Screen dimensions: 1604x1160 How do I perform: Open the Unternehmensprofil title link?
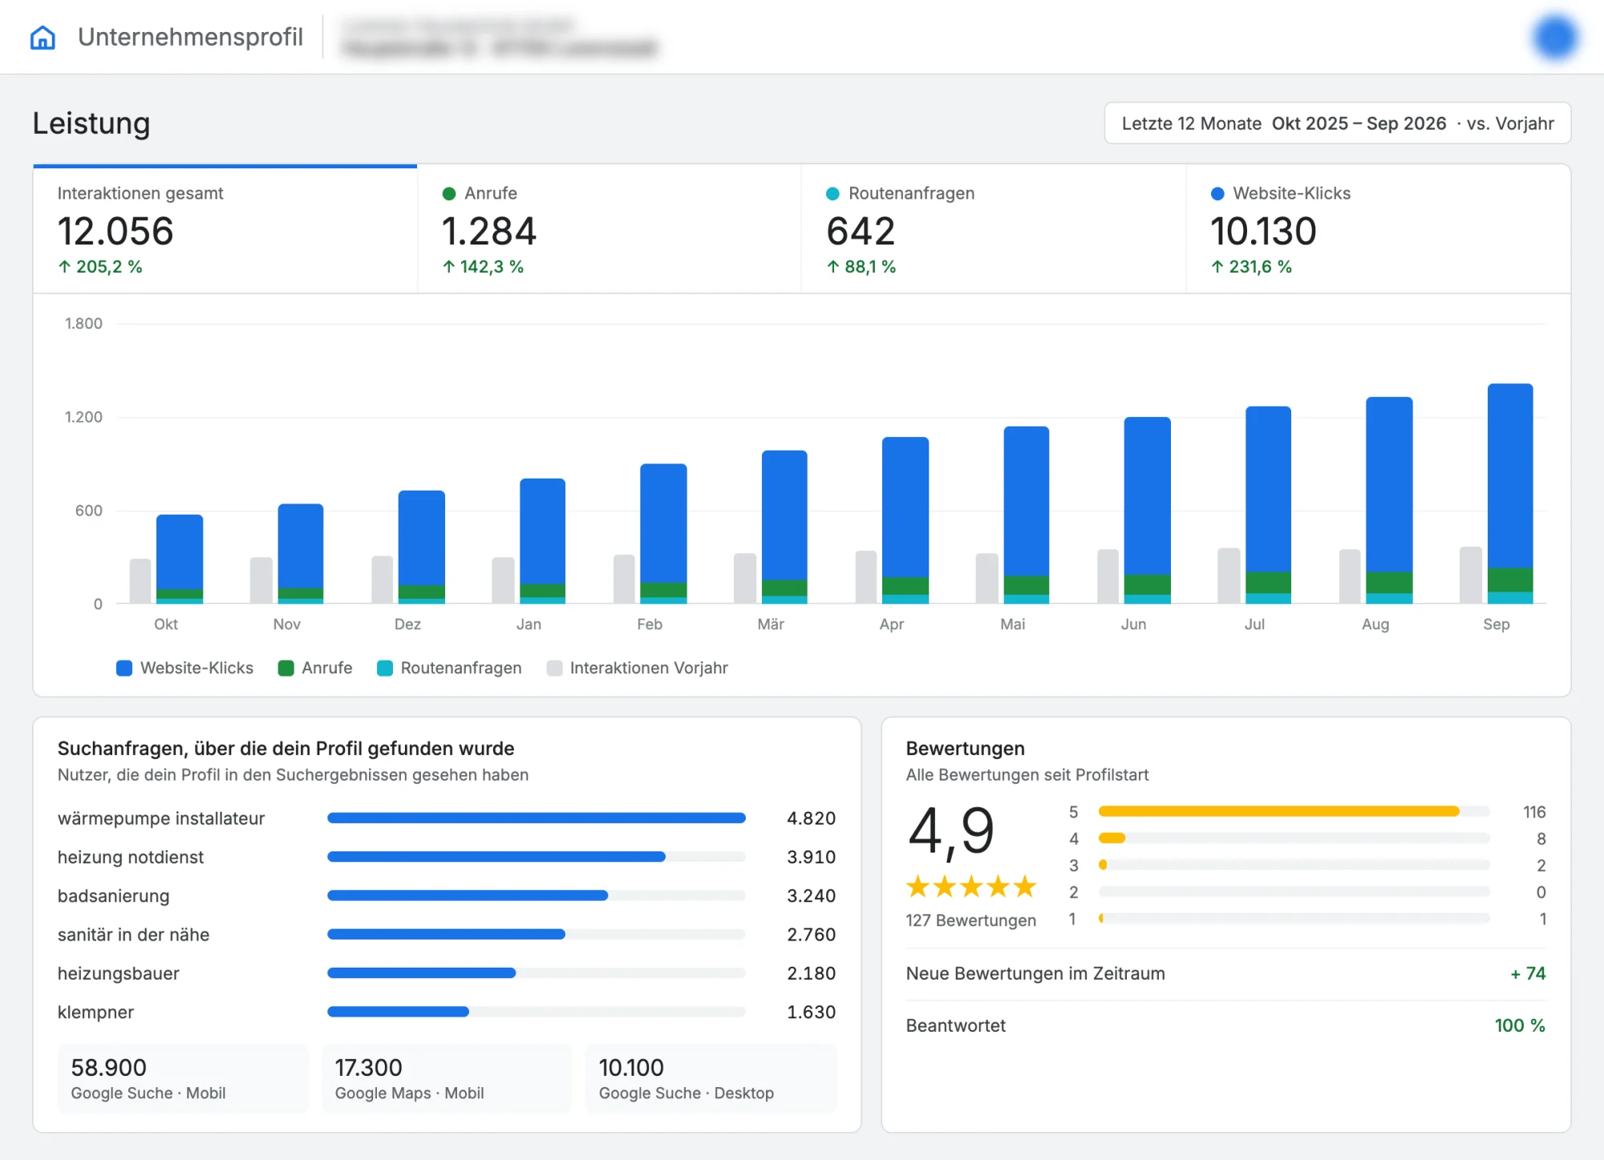pyautogui.click(x=190, y=37)
